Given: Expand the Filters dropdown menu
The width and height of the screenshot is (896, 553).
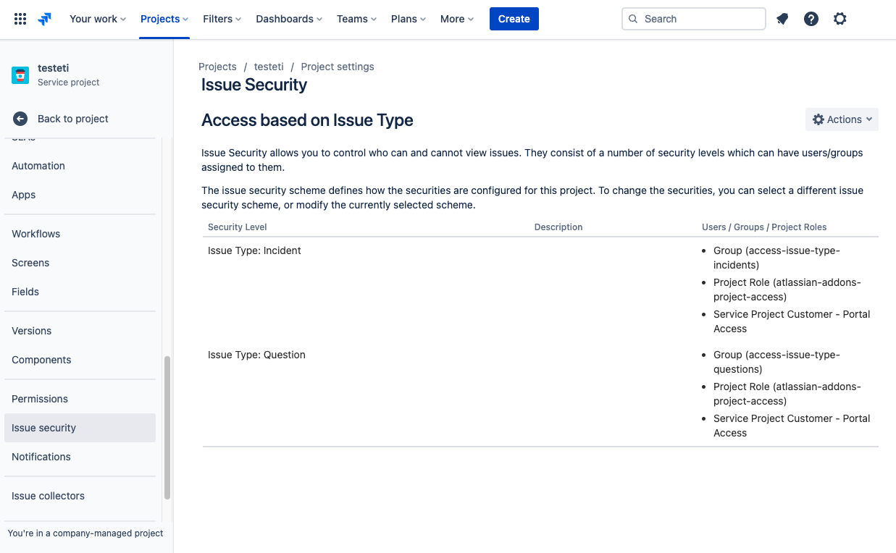Looking at the screenshot, I should (222, 19).
